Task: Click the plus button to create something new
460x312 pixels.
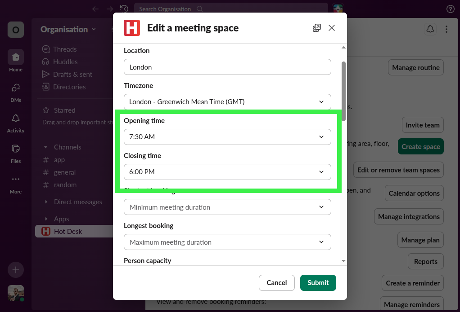Action: (x=15, y=270)
